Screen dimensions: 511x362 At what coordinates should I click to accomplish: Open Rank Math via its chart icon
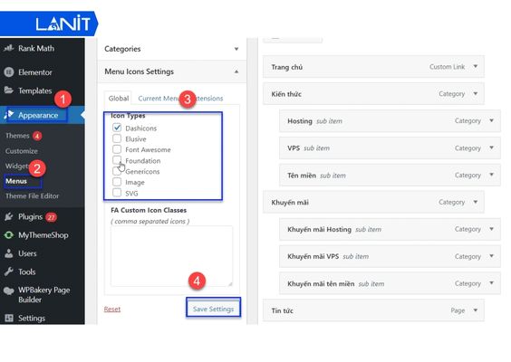(x=9, y=48)
